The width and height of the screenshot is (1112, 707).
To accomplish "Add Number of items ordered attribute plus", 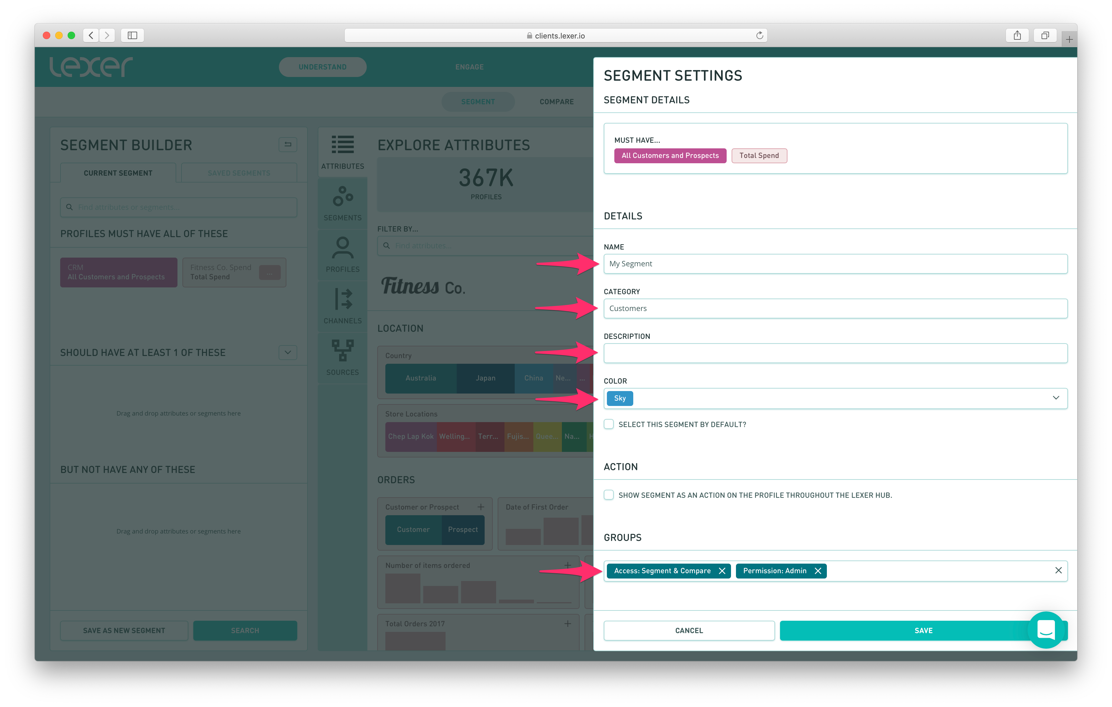I will pos(567,565).
